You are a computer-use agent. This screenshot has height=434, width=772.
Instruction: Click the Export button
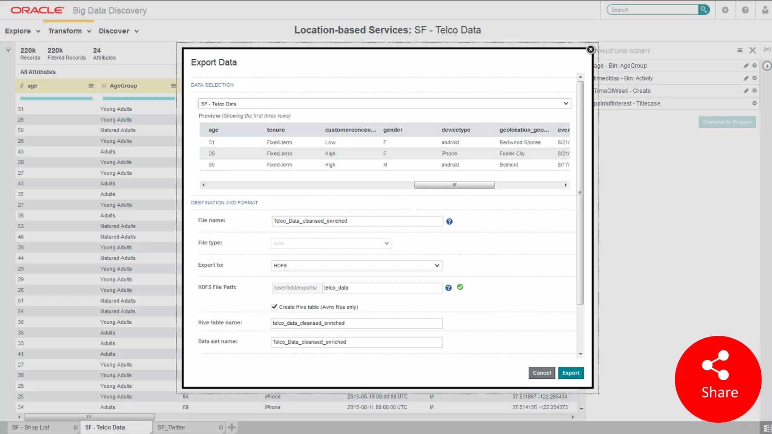coord(571,373)
